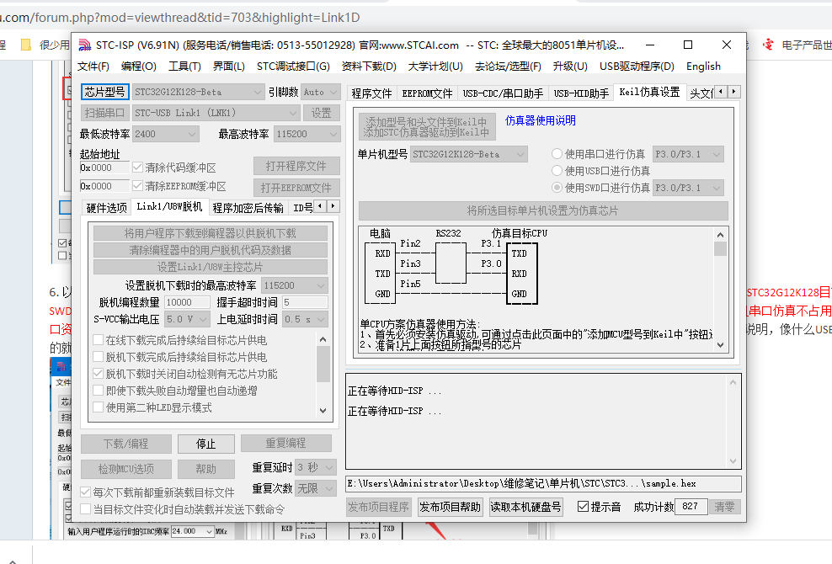Toggle 脱机下载时关闭自动检测有无芯片功能
Viewport: 832px width, 564px height.
[98, 374]
